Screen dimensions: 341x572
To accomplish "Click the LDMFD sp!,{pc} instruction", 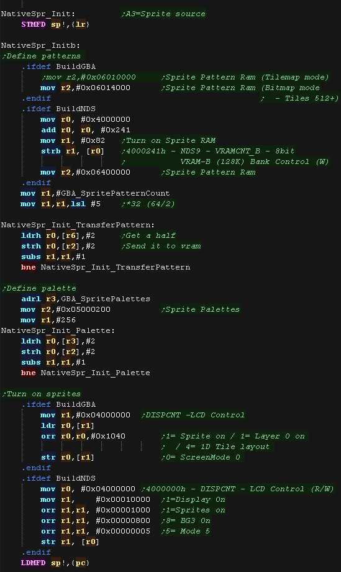I will pos(55,563).
